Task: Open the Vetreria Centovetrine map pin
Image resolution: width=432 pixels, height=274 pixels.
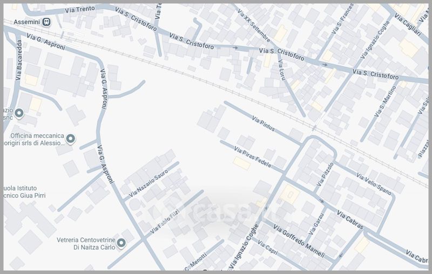Action: click(122, 243)
